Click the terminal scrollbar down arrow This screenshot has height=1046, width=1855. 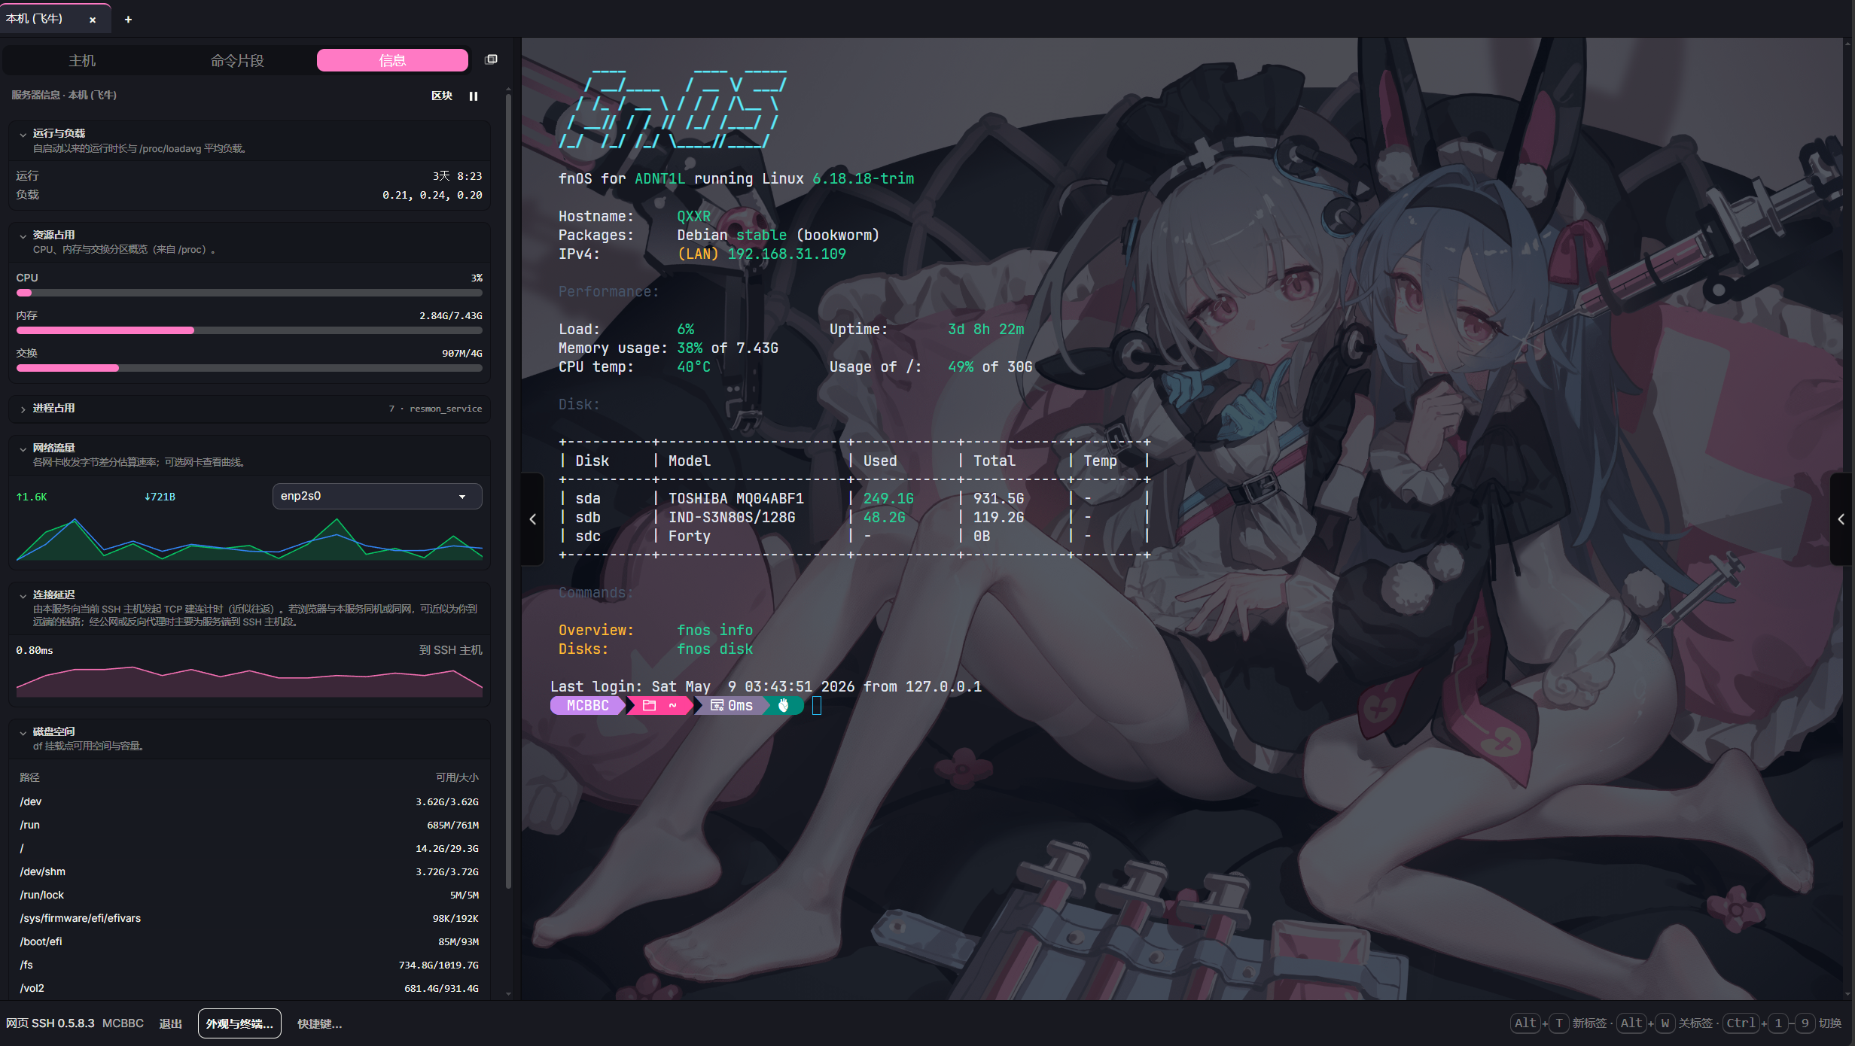pyautogui.click(x=1847, y=994)
